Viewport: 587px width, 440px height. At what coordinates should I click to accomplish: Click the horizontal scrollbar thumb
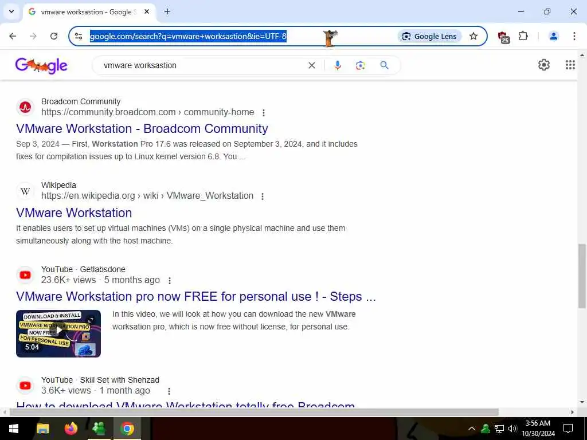tap(254, 412)
